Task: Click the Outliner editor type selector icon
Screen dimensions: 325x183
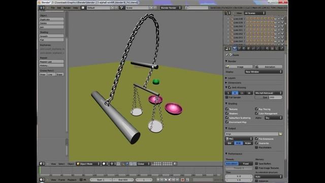Action: click(228, 13)
